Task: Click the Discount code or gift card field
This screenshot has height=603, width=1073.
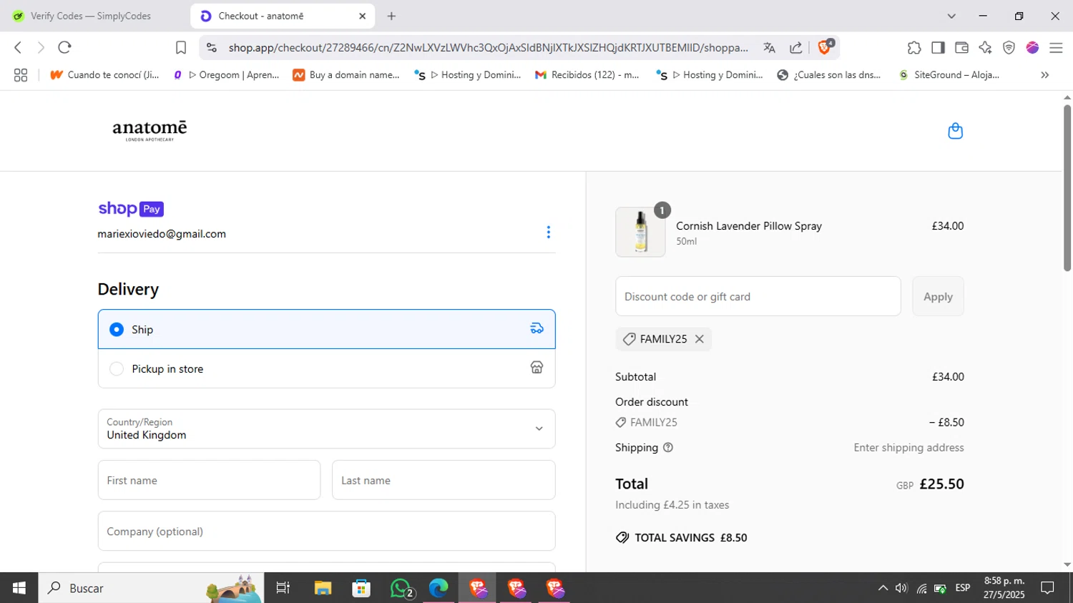Action: pyautogui.click(x=758, y=296)
